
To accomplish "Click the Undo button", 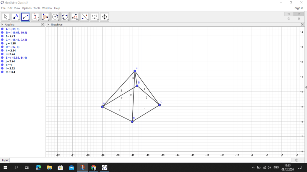I will pyautogui.click(x=289, y=14).
